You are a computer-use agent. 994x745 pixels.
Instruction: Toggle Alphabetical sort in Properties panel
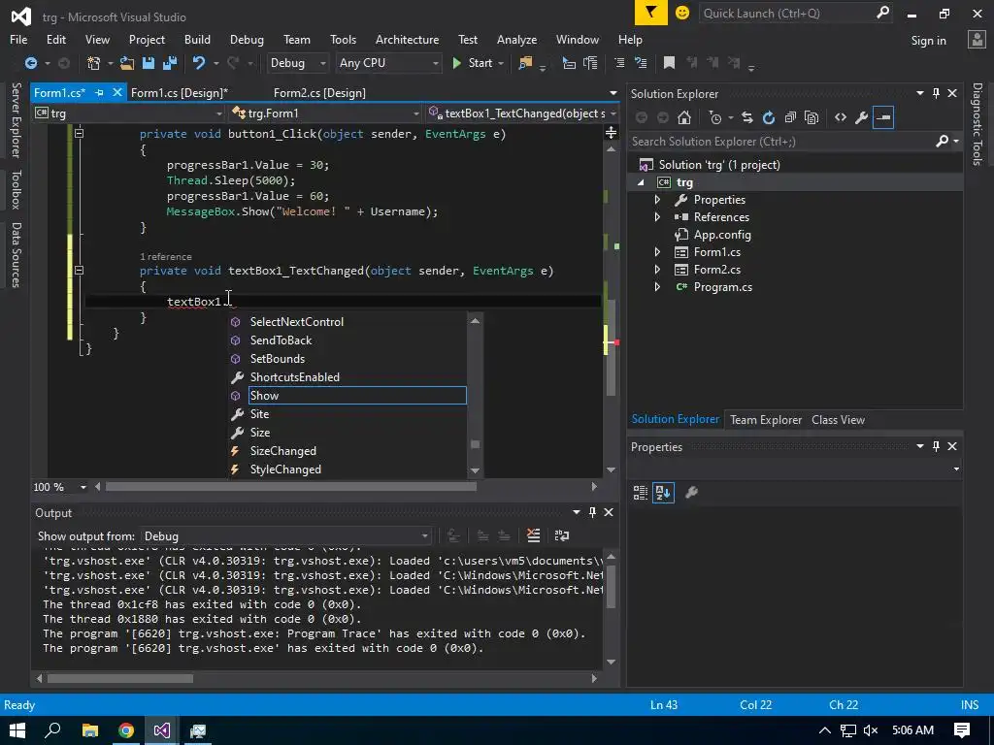pos(664,492)
